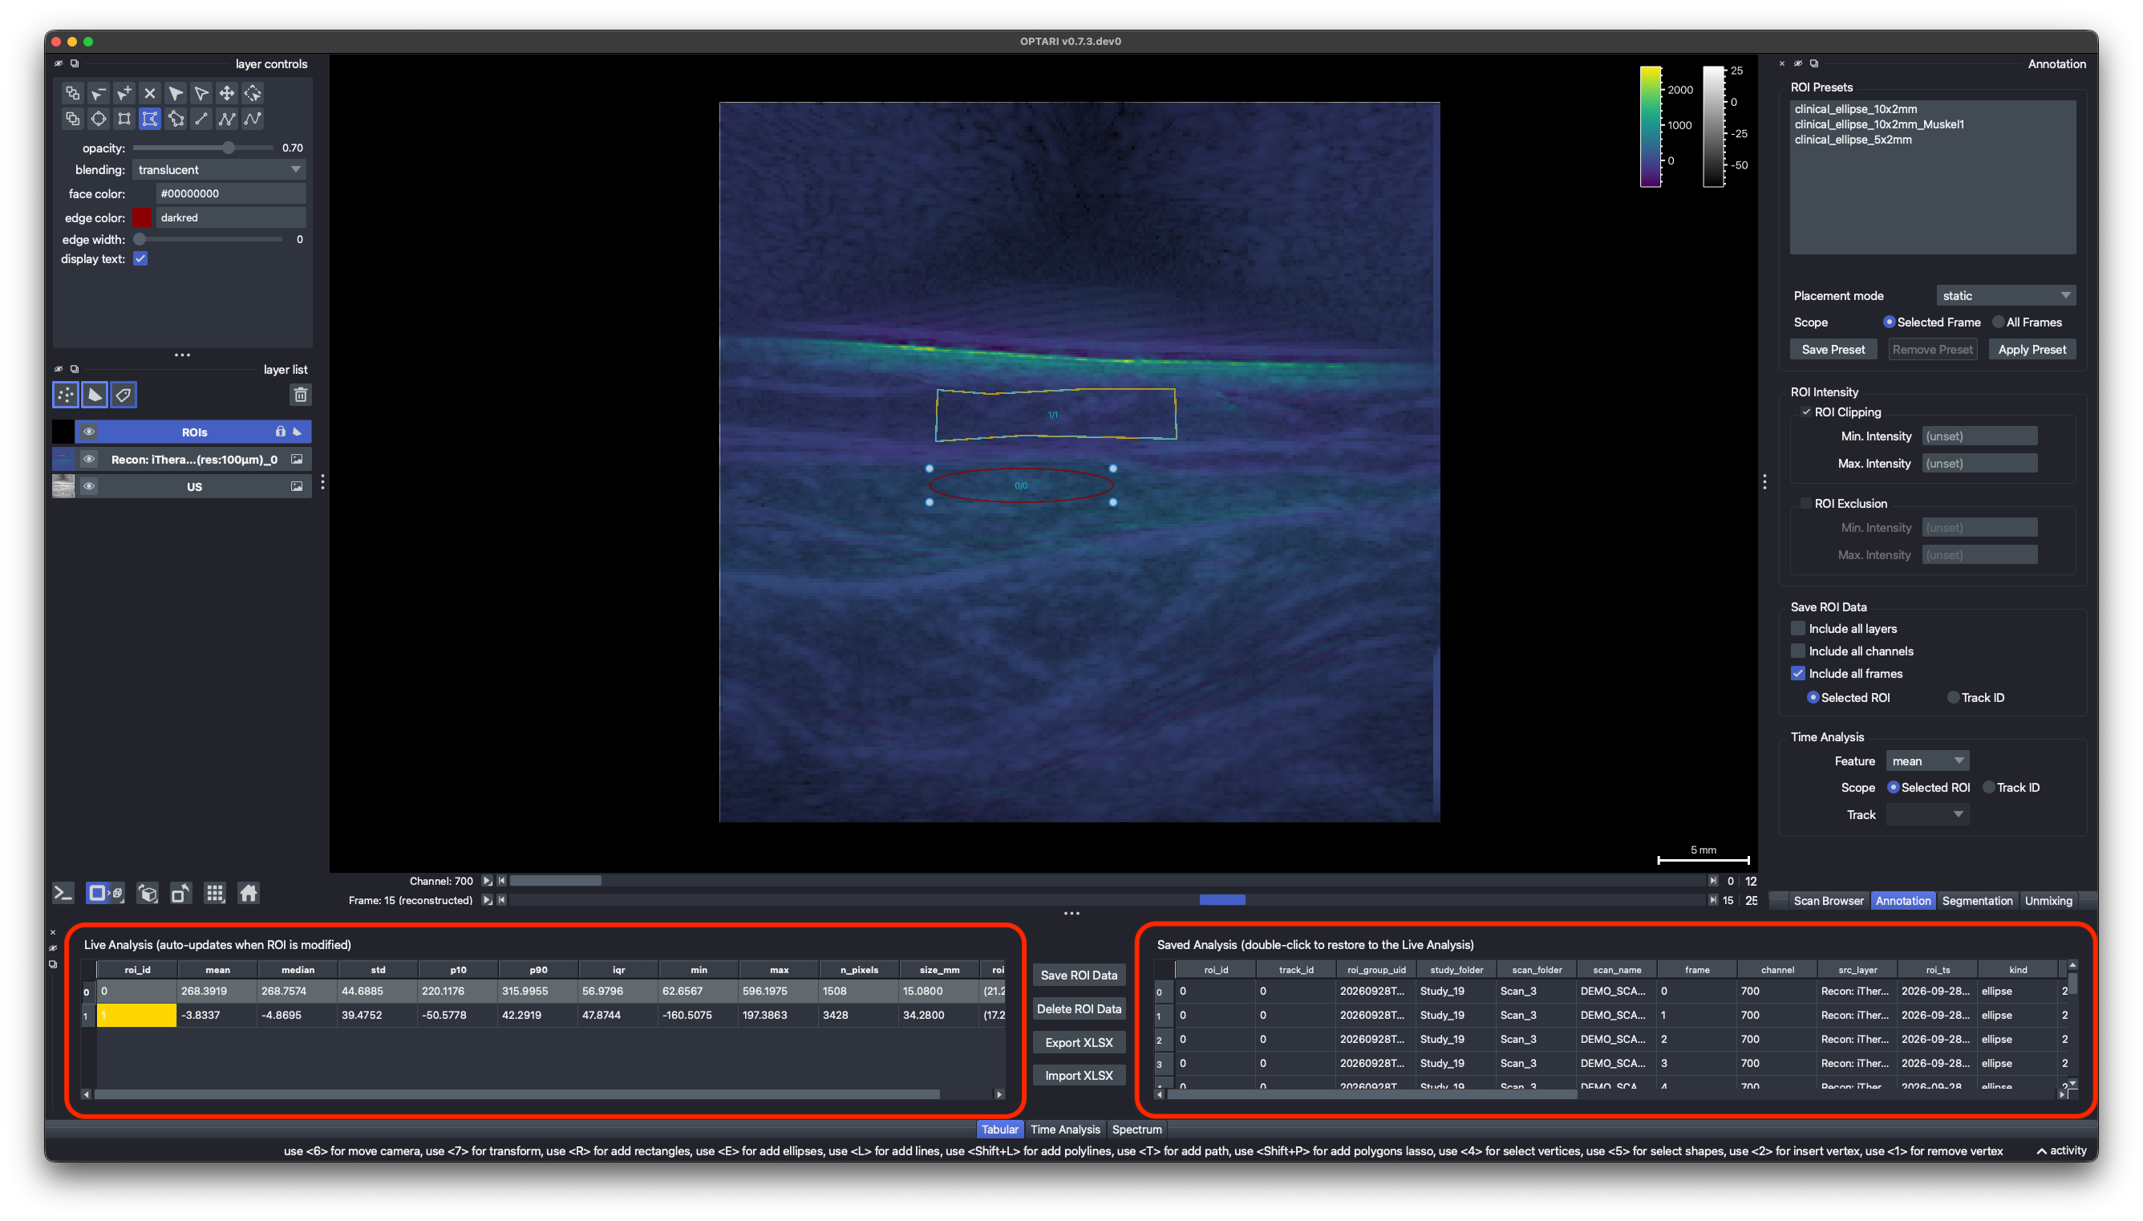The image size is (2143, 1221).
Task: Open the Placement mode dropdown
Action: [2006, 295]
